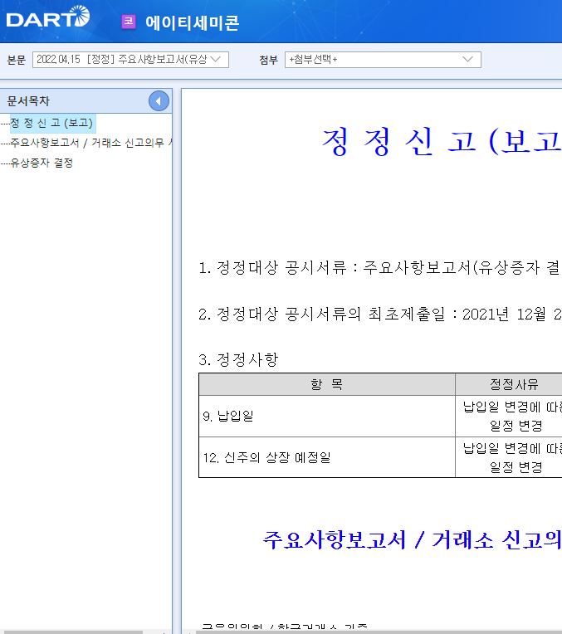Click line 1. 정정대상 공시서류

click(379, 268)
